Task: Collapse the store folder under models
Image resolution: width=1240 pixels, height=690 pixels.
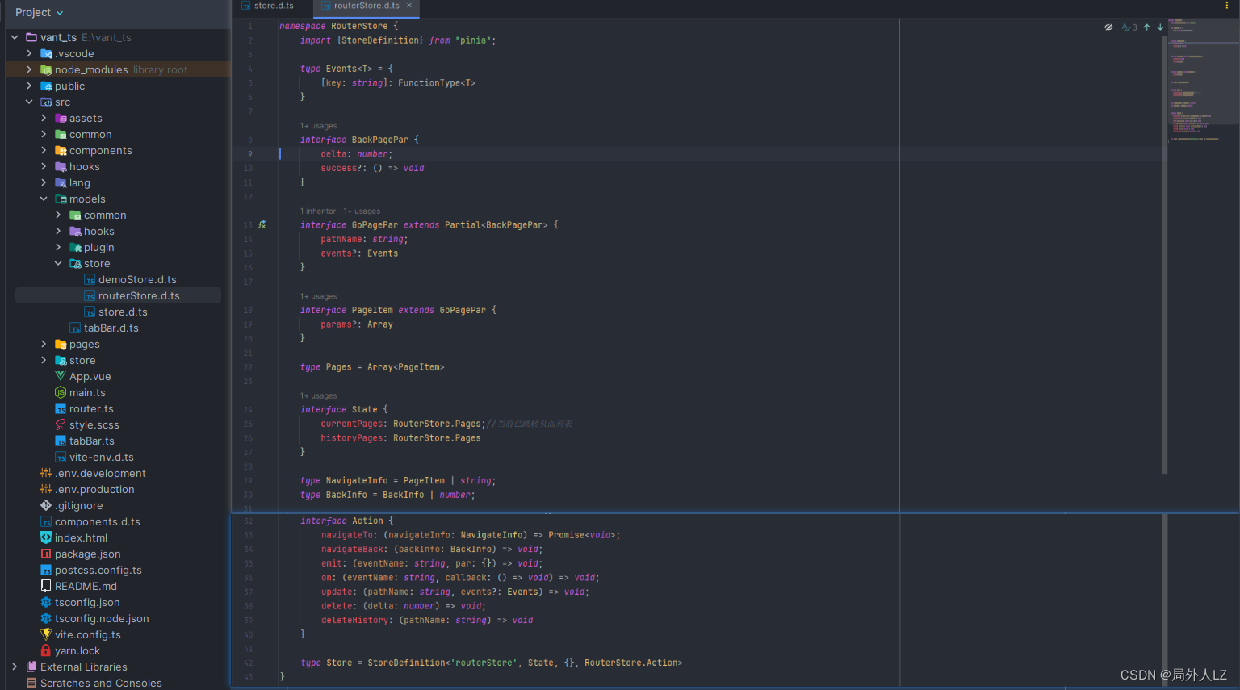Action: (58, 263)
